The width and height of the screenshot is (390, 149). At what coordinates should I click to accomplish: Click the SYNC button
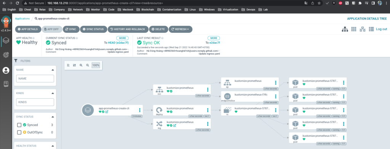(x=71, y=29)
